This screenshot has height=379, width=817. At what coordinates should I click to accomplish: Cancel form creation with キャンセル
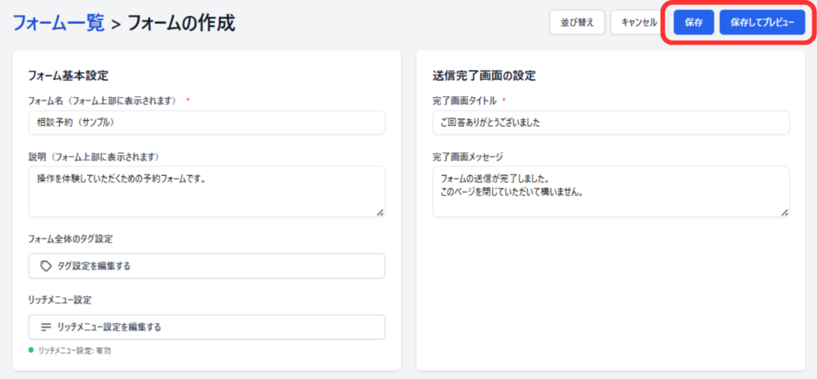point(638,22)
